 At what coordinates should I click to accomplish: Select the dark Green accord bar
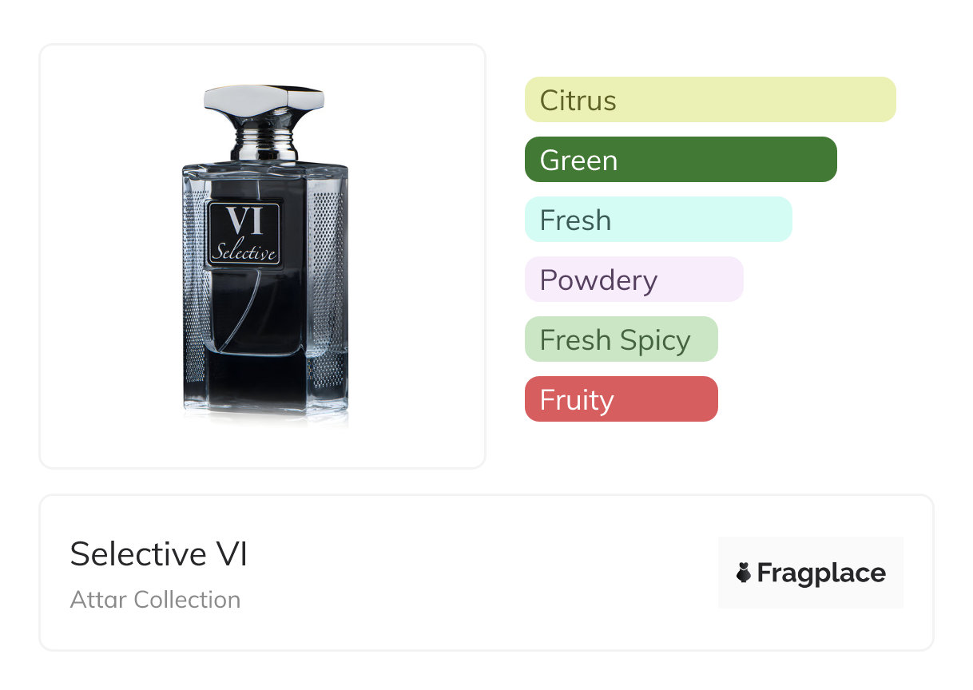[680, 160]
